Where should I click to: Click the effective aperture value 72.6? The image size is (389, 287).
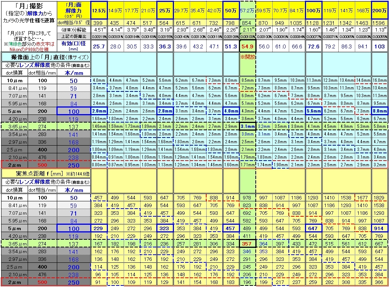coord(314,46)
